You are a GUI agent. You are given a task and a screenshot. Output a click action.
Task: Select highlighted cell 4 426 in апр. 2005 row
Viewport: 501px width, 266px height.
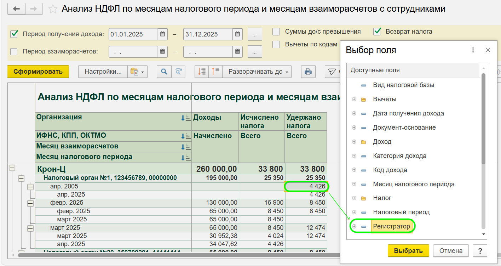(x=306, y=186)
